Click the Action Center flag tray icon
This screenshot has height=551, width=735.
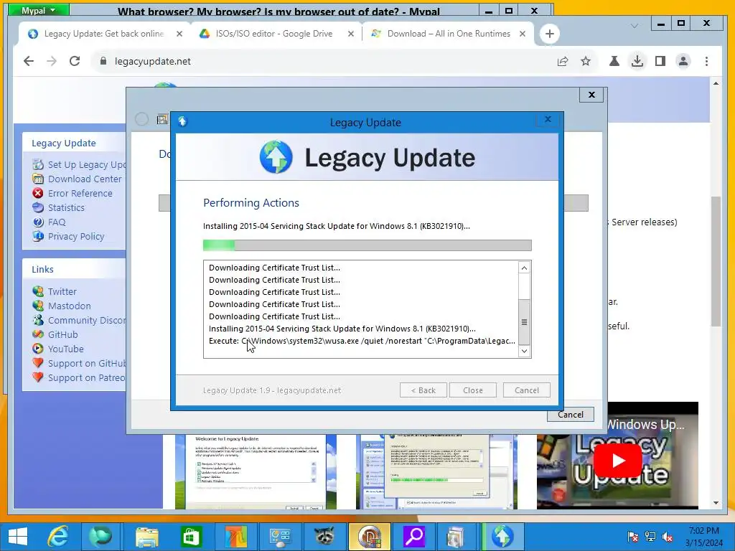point(633,537)
